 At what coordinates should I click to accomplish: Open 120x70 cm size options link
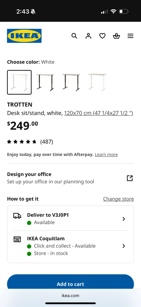(x=98, y=113)
